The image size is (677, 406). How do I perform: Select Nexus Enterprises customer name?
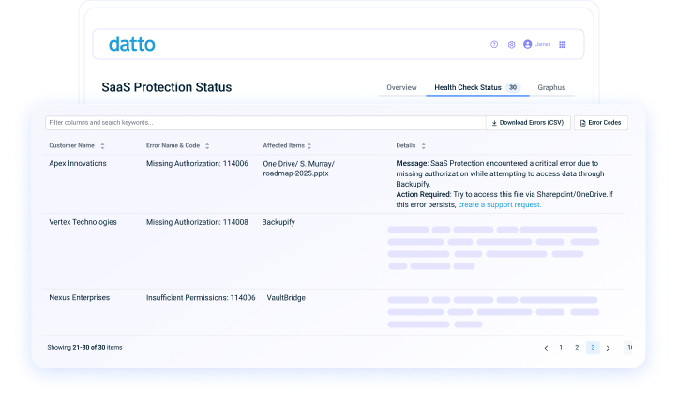(x=80, y=297)
